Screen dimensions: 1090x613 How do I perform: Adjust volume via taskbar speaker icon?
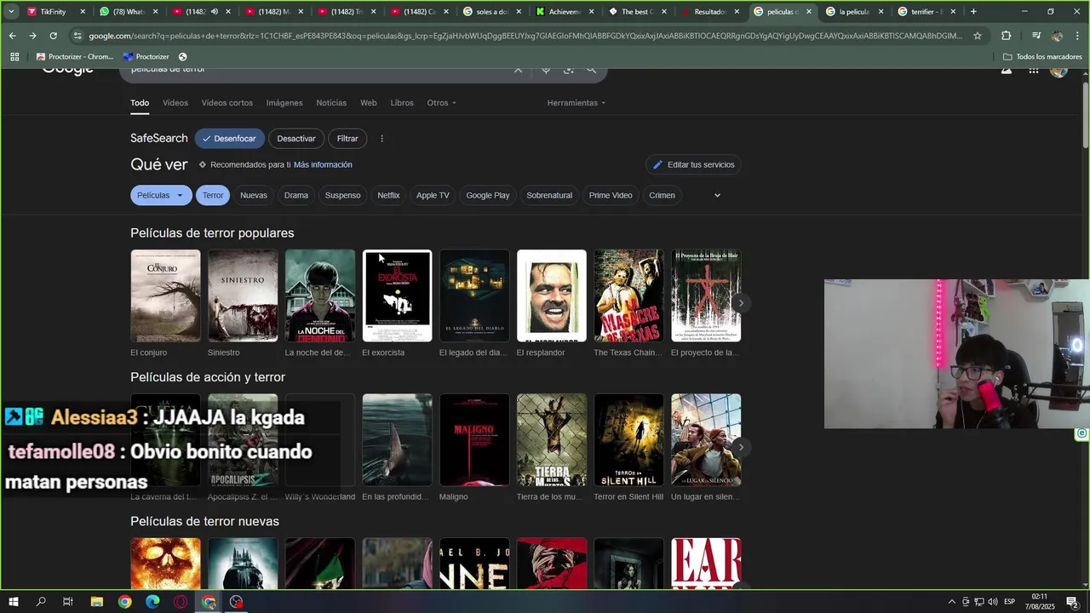[x=993, y=602]
